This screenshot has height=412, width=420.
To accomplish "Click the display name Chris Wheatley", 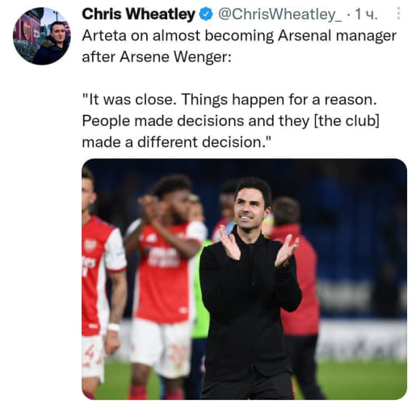I will point(138,15).
